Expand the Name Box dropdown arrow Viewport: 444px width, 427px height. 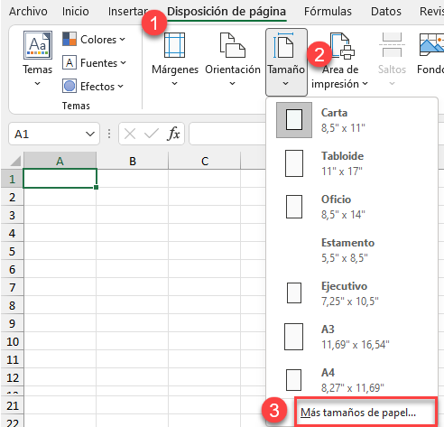90,134
